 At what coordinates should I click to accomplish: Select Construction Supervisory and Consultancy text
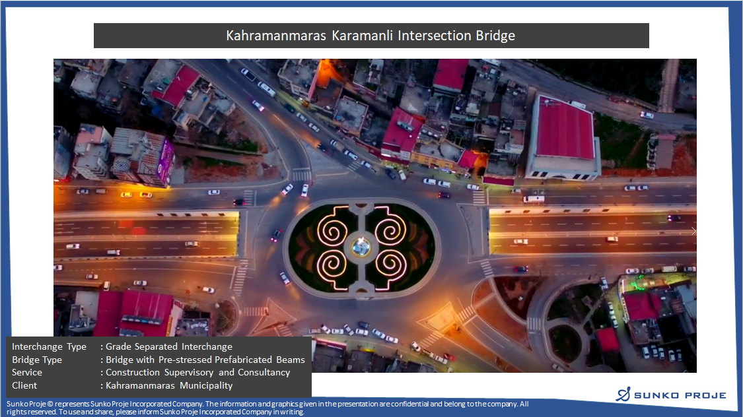point(198,372)
